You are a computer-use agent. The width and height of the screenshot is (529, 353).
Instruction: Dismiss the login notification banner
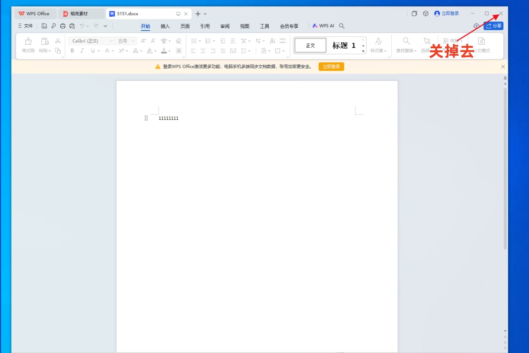point(503,66)
